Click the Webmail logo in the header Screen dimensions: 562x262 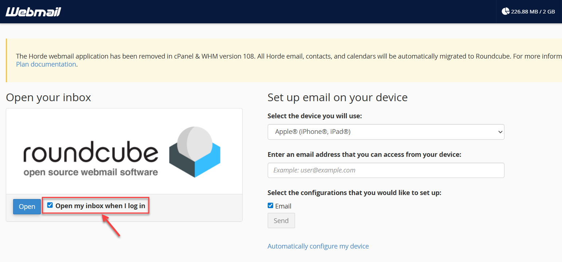point(33,11)
